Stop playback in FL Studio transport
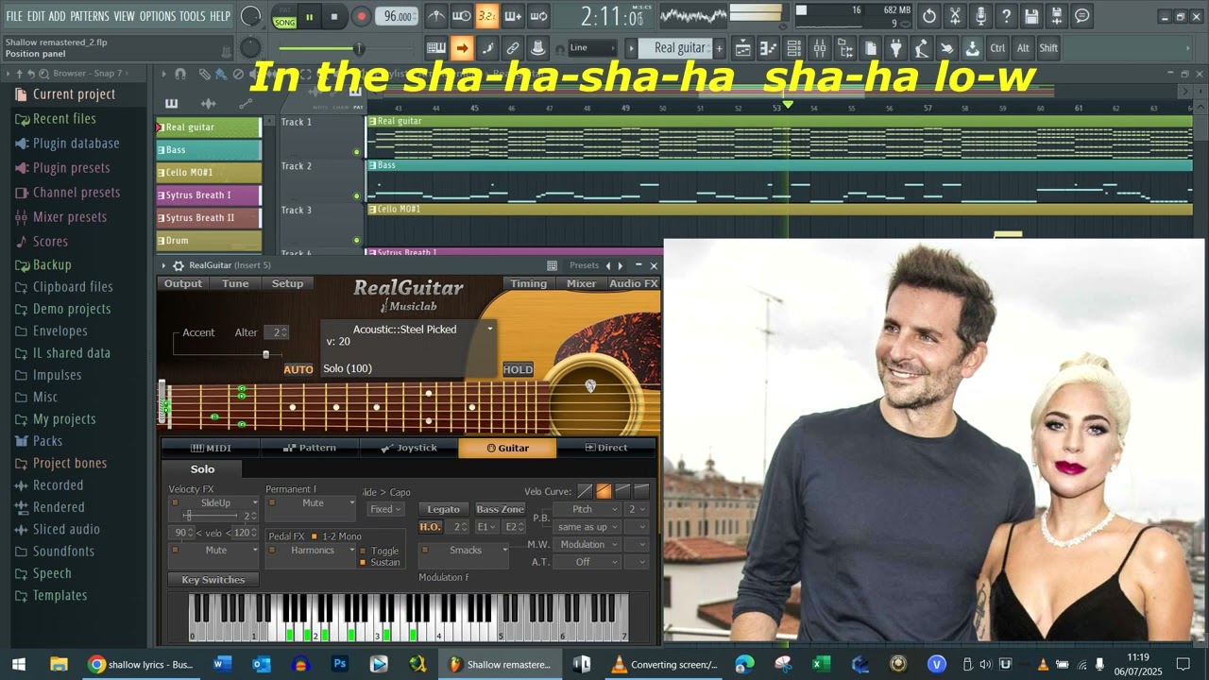 click(334, 16)
